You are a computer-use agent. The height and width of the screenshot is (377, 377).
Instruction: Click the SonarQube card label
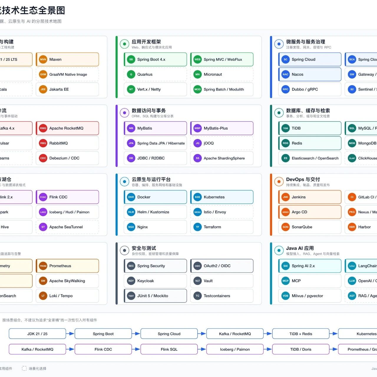pos(302,227)
